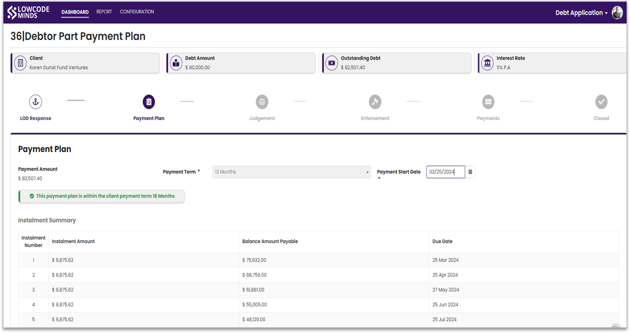Click the Instalment Summary heading
Screen dimensions: 630x333
[x=47, y=220]
